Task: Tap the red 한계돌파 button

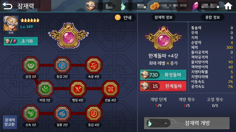Action: 163,86
